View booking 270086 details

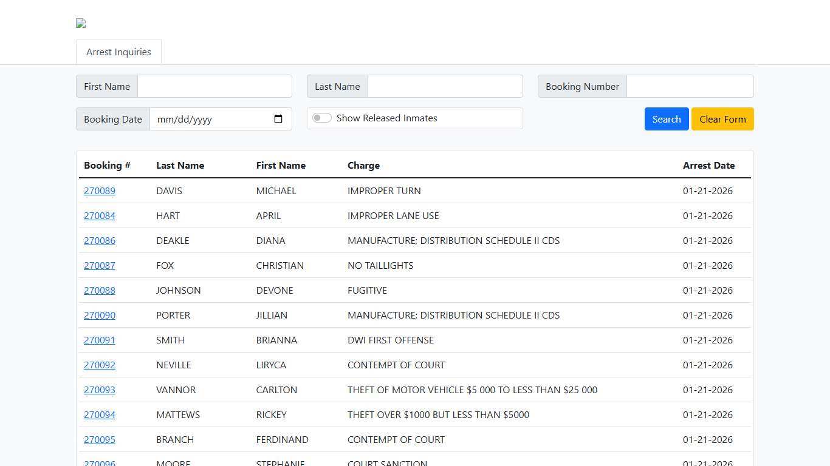pyautogui.click(x=100, y=241)
